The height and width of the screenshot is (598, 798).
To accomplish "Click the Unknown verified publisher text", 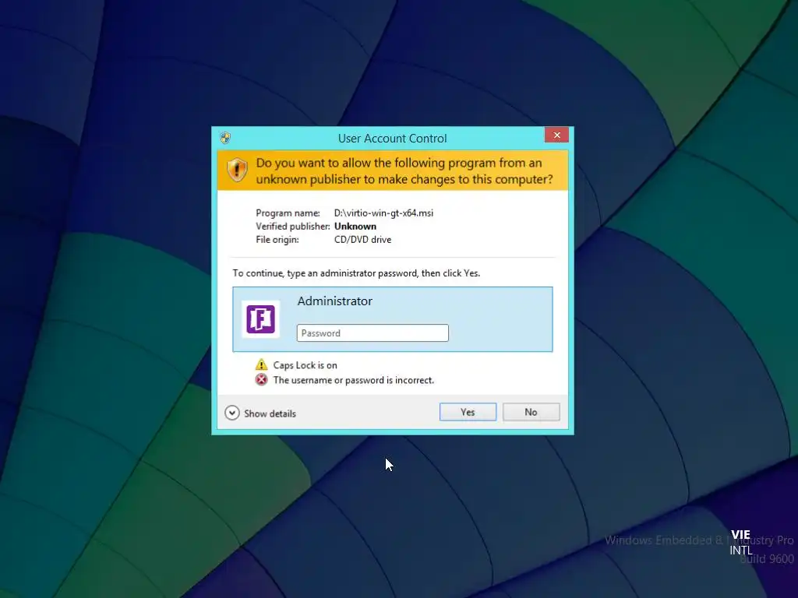I will pyautogui.click(x=355, y=227).
